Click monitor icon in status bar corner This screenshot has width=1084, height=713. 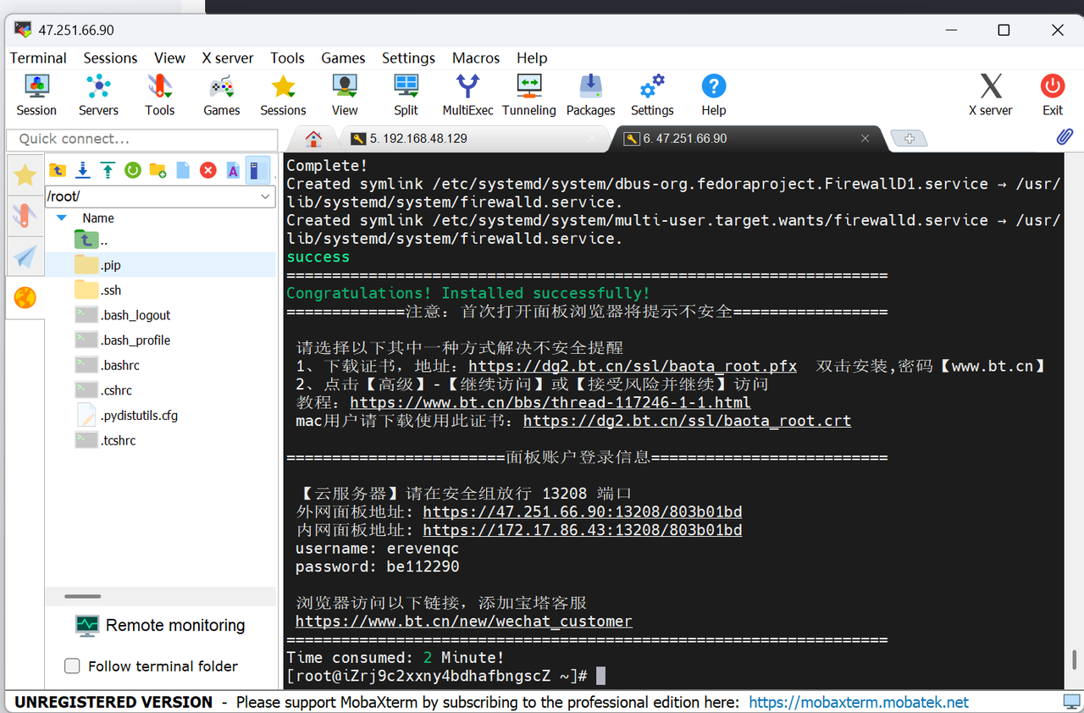1071,702
